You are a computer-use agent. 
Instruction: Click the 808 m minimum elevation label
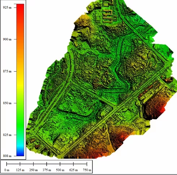7,156
